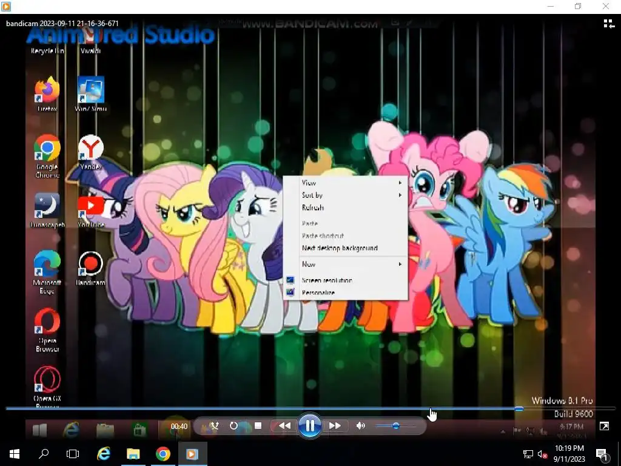The image size is (621, 466).
Task: Click the seek bar handle
Action: (x=519, y=408)
